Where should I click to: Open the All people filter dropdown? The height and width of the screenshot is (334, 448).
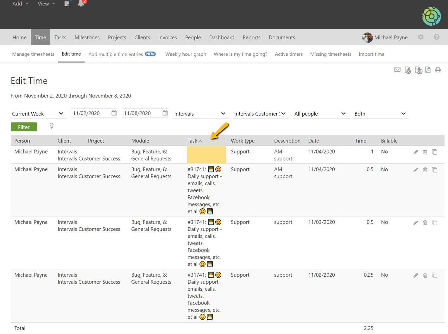(320, 114)
